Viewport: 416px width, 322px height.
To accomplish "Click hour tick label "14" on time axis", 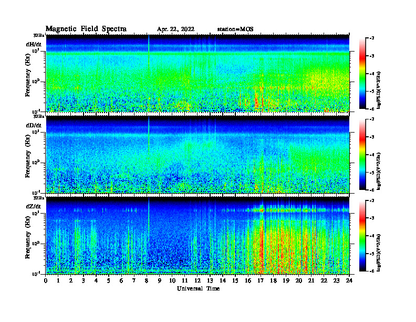I will pyautogui.click(x=223, y=280).
